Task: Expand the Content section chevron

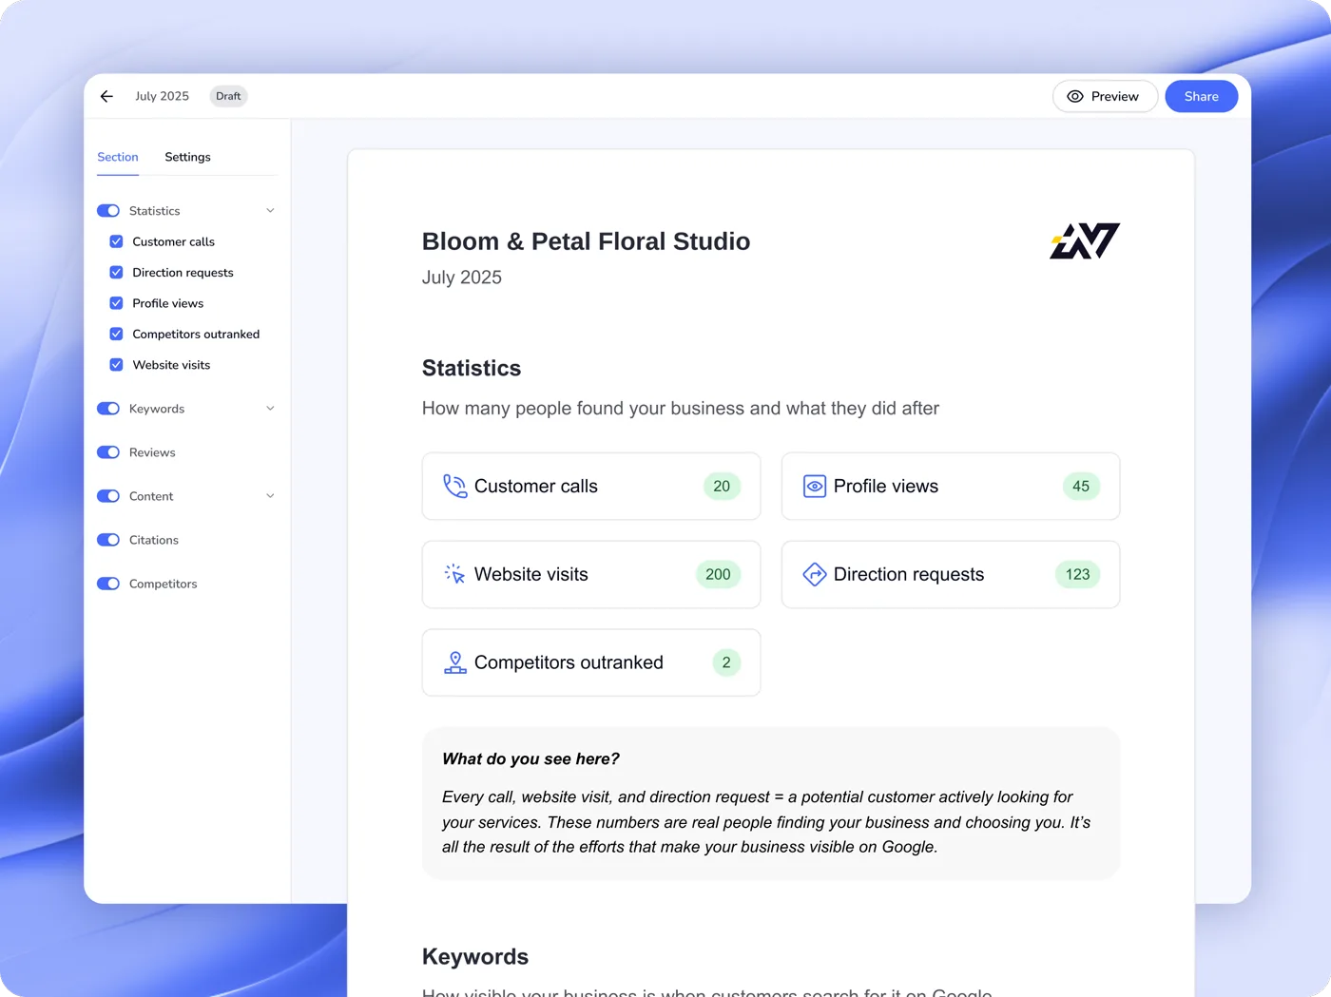Action: point(270,496)
